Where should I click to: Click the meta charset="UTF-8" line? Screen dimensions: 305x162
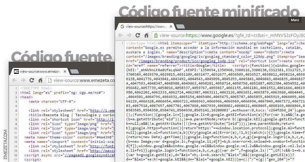click(52, 102)
